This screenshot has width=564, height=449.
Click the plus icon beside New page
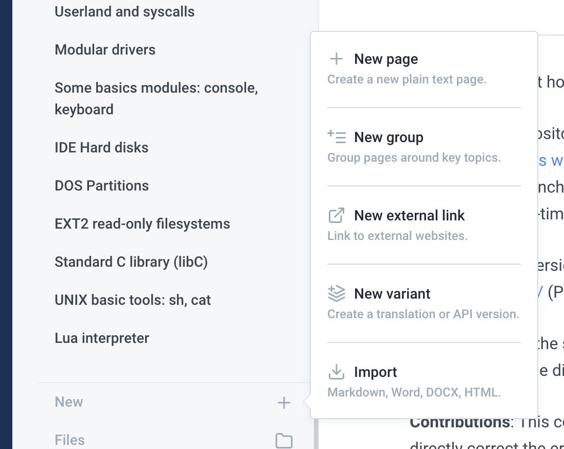pyautogui.click(x=337, y=59)
